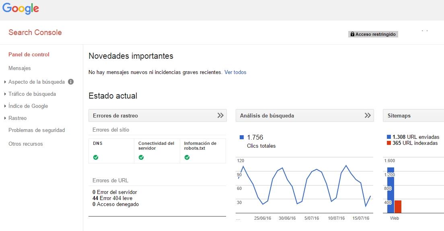Open Problemas de seguridad in sidebar

click(x=37, y=130)
